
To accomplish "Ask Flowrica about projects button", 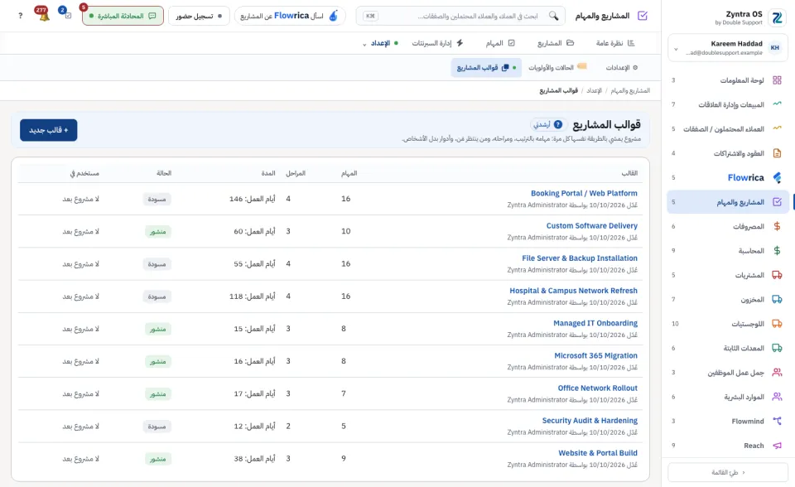I will pyautogui.click(x=290, y=16).
